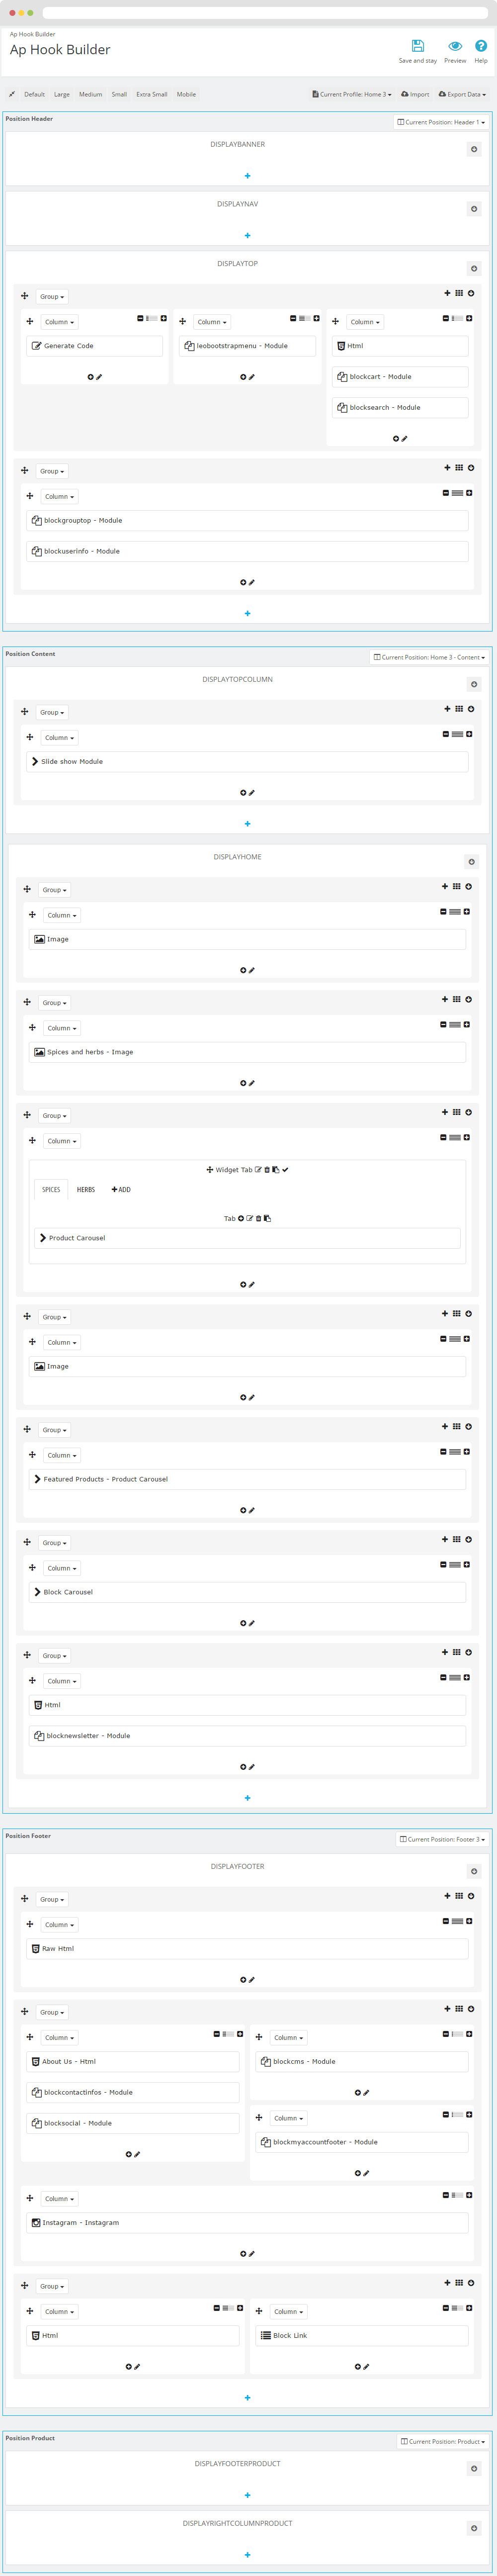Viewport: 497px width, 2576px height.
Task: Select the leobootstrapmenu - Module widget
Action: point(247,346)
